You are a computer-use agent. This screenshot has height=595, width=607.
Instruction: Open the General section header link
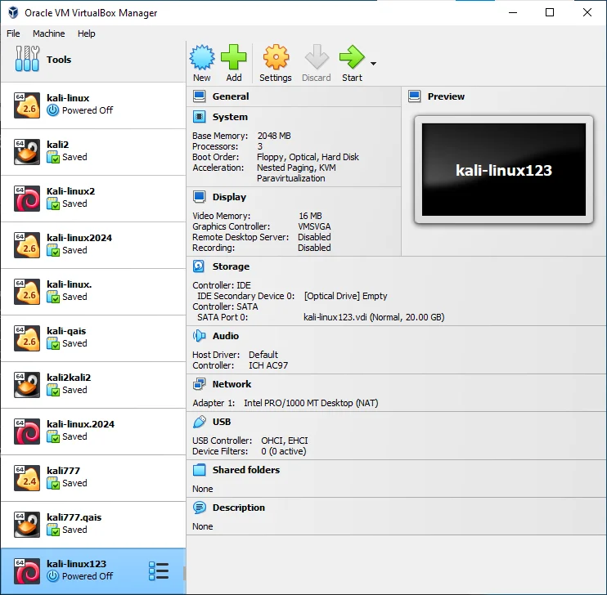[x=231, y=96]
